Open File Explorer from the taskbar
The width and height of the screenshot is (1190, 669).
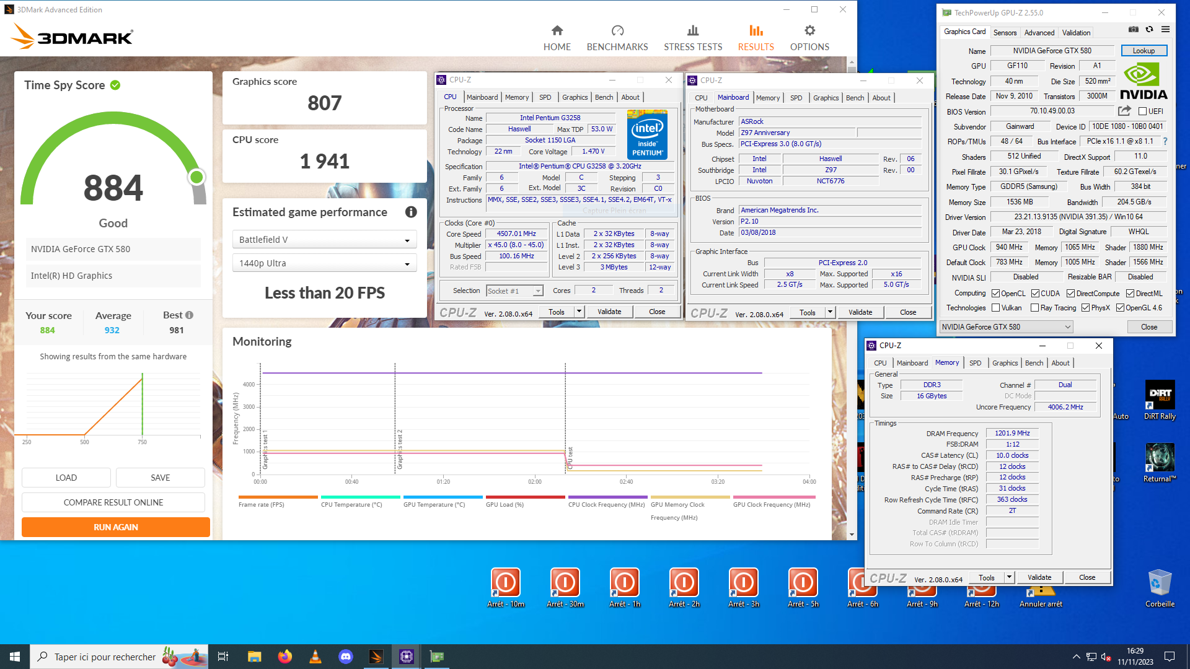(x=254, y=657)
